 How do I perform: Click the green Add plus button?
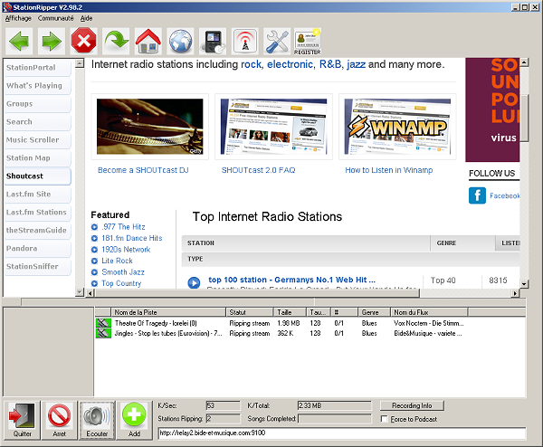pos(134,420)
